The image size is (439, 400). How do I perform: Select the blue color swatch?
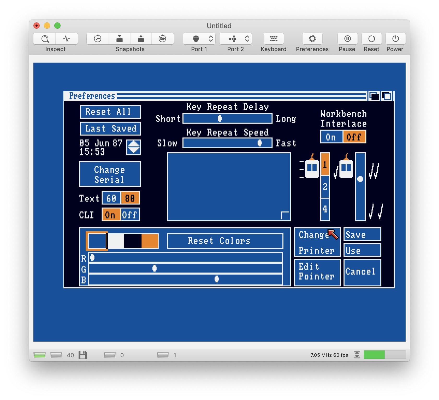(x=97, y=241)
